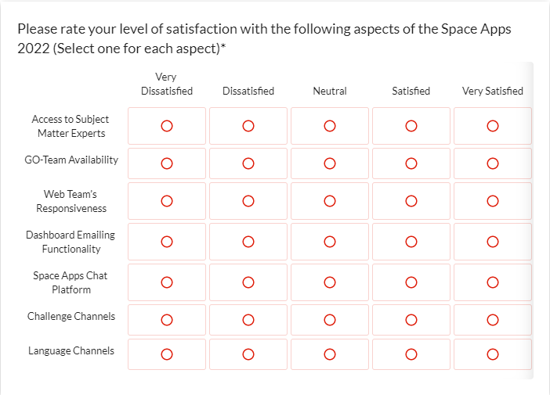Pick Very Satisfied for Space Apps Chat Platform
The width and height of the screenshot is (550, 395).
pos(493,282)
